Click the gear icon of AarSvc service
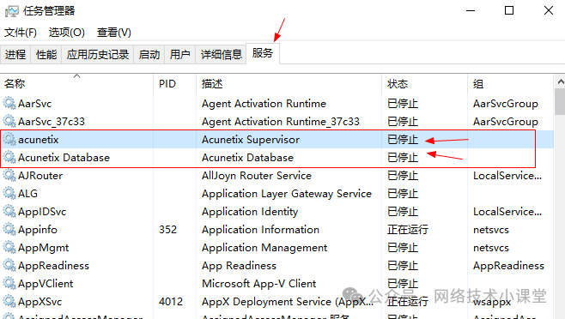The image size is (565, 319). pos(9,104)
